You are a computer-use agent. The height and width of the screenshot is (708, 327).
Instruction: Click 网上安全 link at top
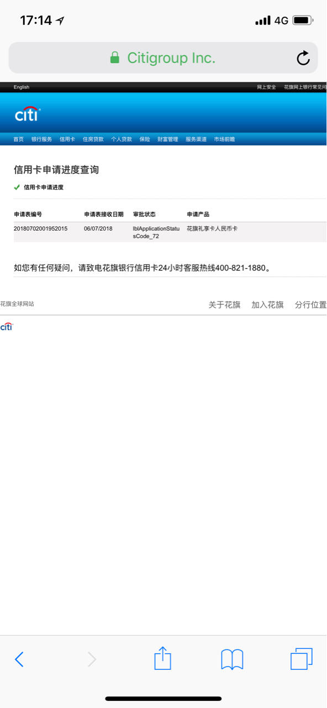[x=267, y=87]
